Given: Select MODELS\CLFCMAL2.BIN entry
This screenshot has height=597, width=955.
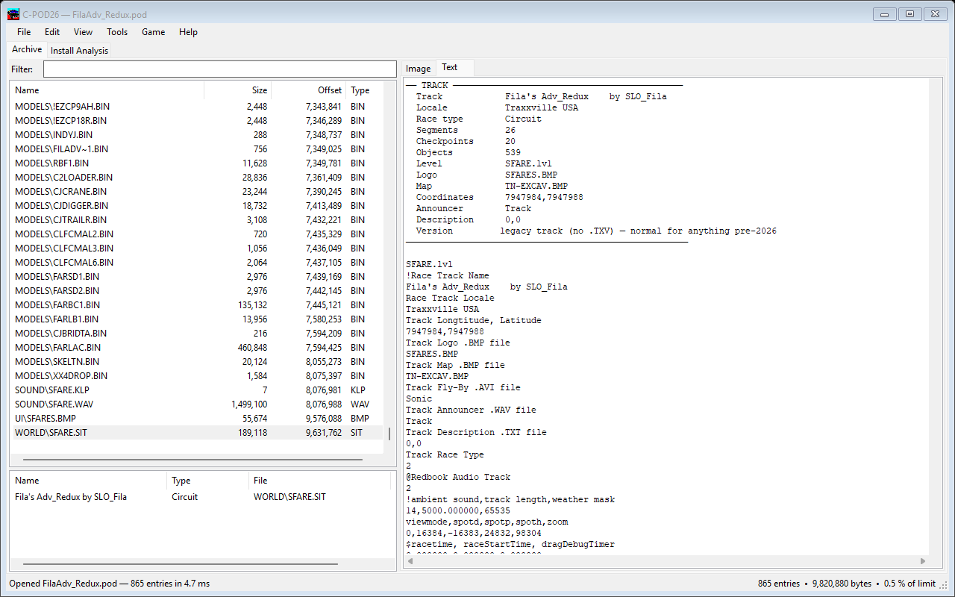Looking at the screenshot, I should (x=197, y=234).
